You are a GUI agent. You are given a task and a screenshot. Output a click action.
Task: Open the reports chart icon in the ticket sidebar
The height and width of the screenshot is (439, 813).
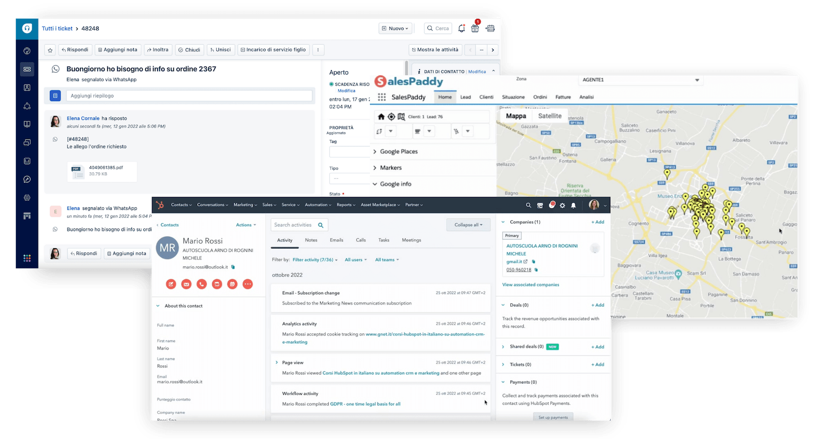tap(27, 161)
